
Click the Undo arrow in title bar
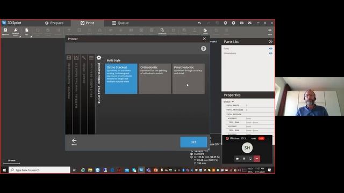(x=199, y=23)
